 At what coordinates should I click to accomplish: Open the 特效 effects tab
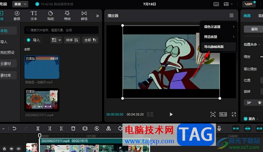tap(67, 16)
